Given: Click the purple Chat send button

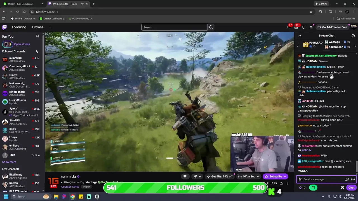Looking at the screenshot, I should [x=351, y=188].
